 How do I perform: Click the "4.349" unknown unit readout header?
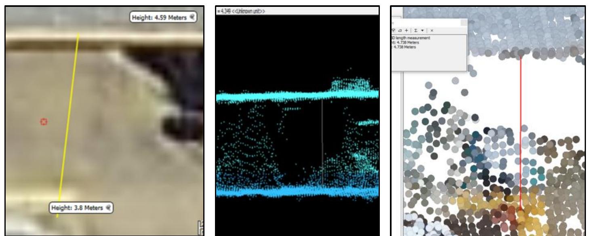[241, 11]
